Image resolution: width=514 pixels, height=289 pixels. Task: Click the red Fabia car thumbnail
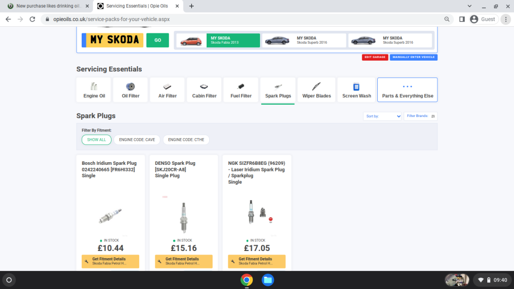[191, 41]
